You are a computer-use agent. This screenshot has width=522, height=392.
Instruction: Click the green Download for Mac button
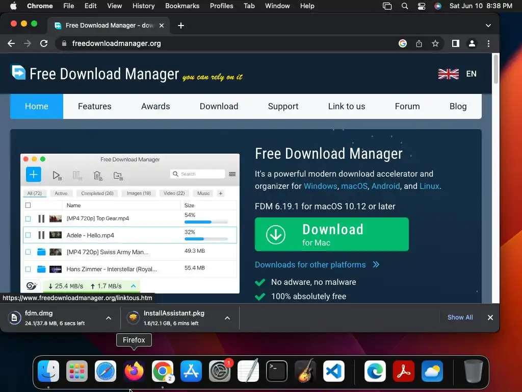331,234
